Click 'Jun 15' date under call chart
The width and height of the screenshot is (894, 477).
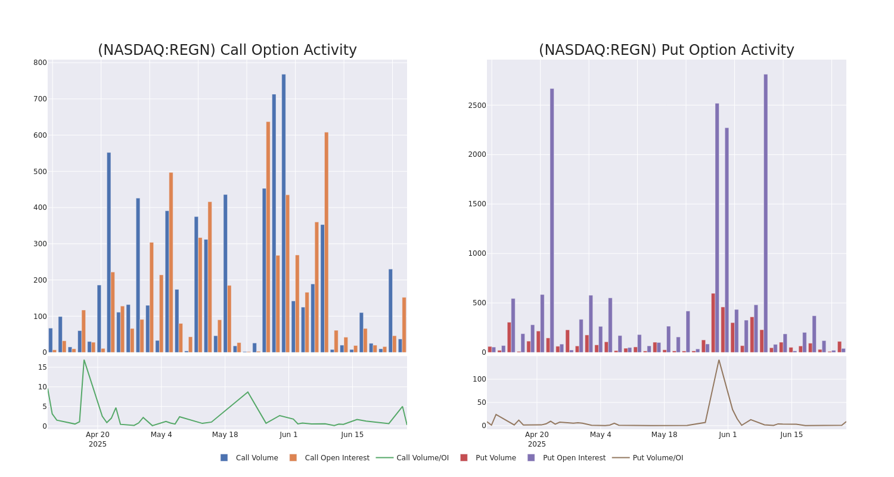(x=353, y=435)
